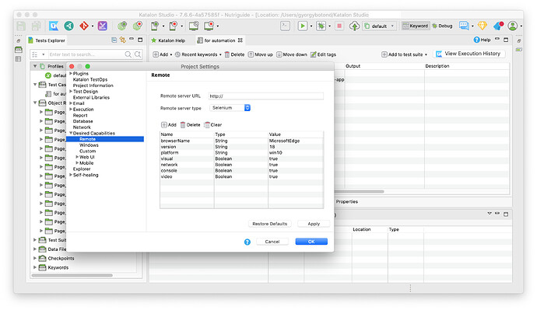Click the Help question mark icon top right

click(477, 40)
